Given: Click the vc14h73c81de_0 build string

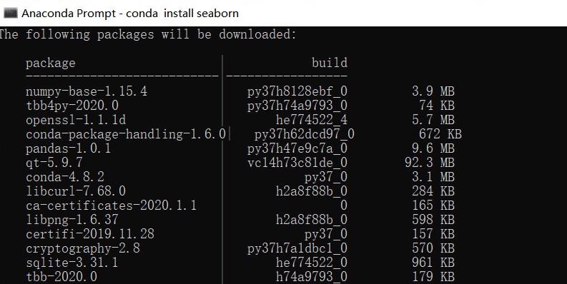Looking at the screenshot, I should pos(297,163).
